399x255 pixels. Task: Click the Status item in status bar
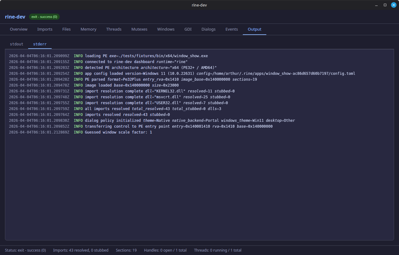[25, 250]
